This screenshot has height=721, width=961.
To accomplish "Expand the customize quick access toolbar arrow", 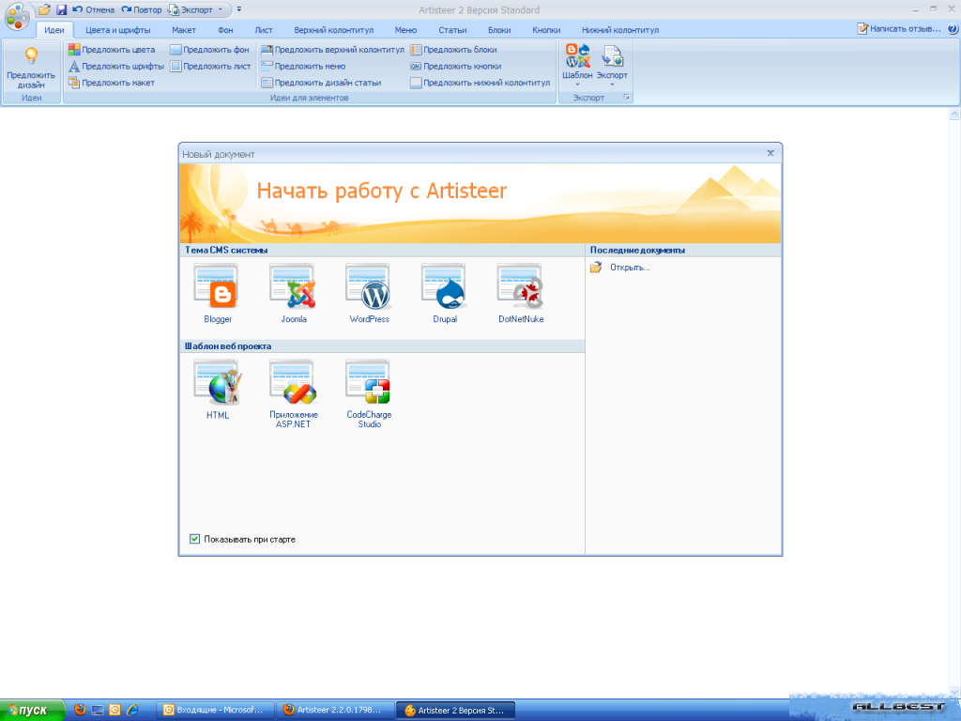I will pos(239,9).
